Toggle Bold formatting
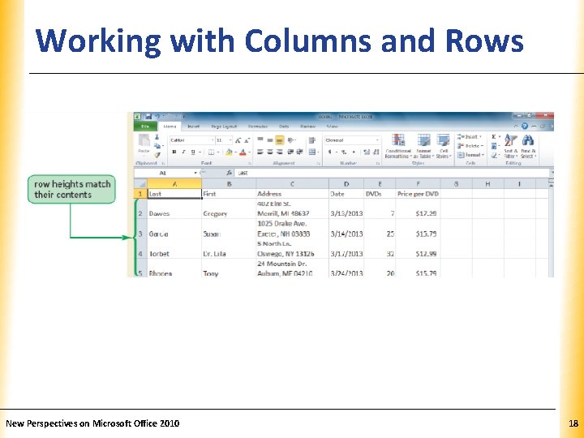 point(174,152)
